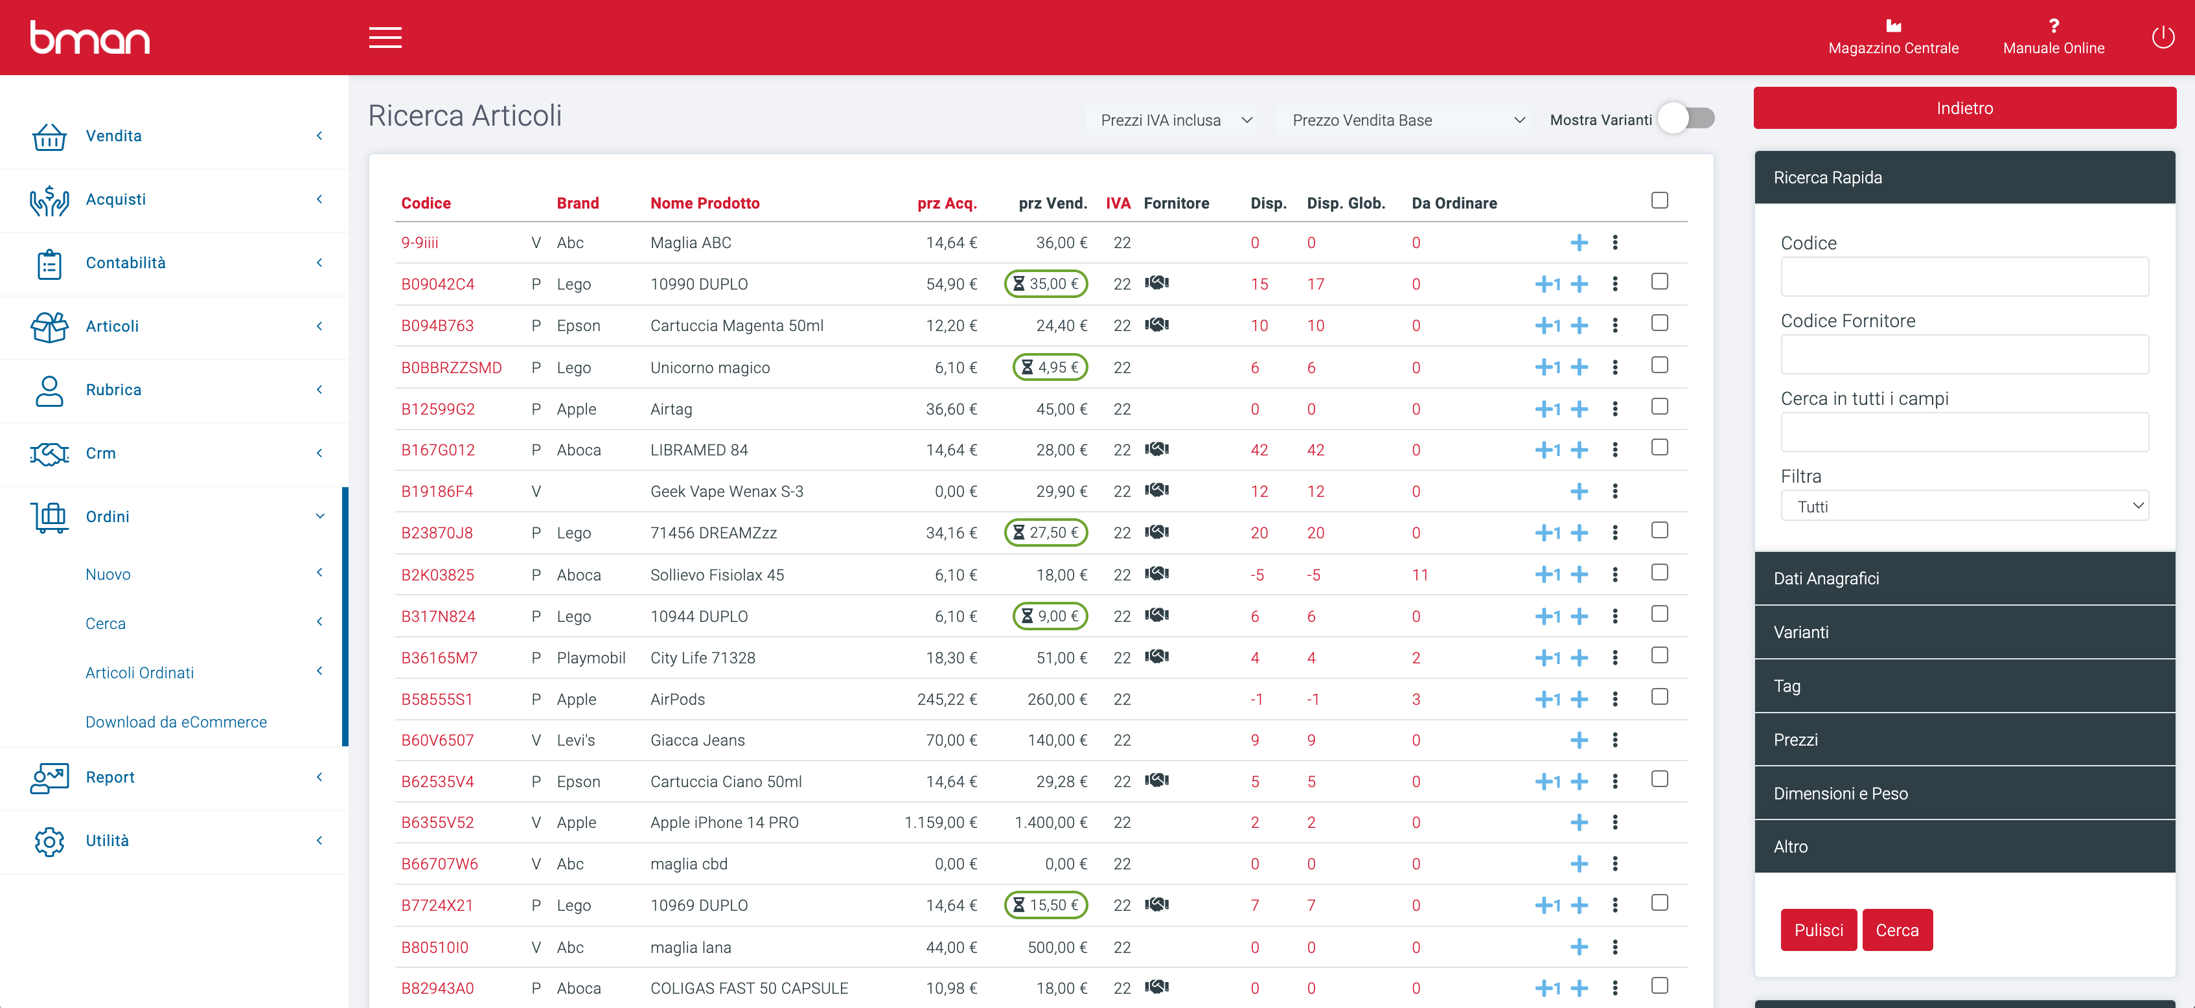Image resolution: width=2195 pixels, height=1008 pixels.
Task: Click the Indietro button
Action: pyautogui.click(x=1964, y=108)
